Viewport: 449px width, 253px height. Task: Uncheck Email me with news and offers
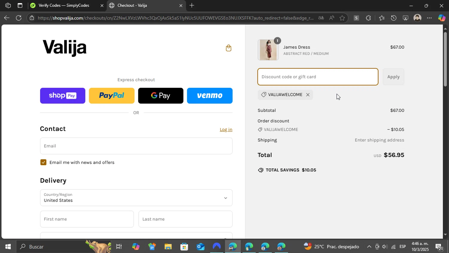[x=43, y=162]
